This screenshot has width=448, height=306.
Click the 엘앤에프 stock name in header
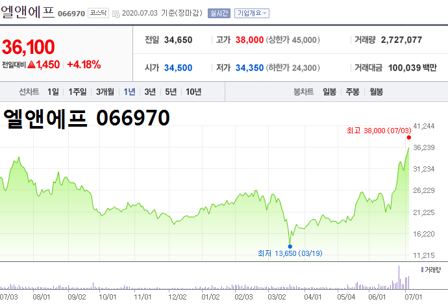click(28, 12)
